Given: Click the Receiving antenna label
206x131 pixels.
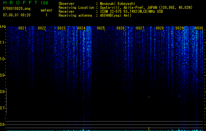Looking at the screenshot, I should [75, 15].
